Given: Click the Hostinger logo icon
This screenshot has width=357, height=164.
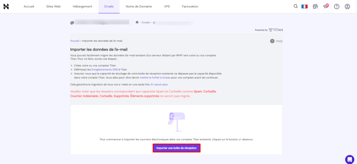Looking at the screenshot, I should click(x=6, y=7).
